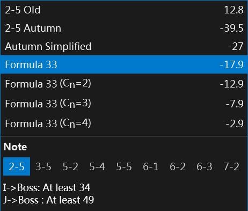Image resolution: width=248 pixels, height=211 pixels.
Task: Choose the Autumn Simplified row
Action: [124, 46]
